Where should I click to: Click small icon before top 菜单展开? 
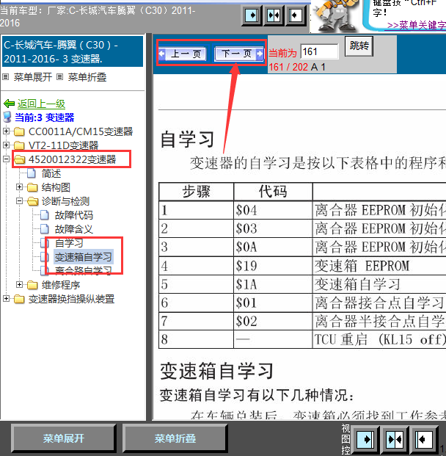click(x=6, y=77)
